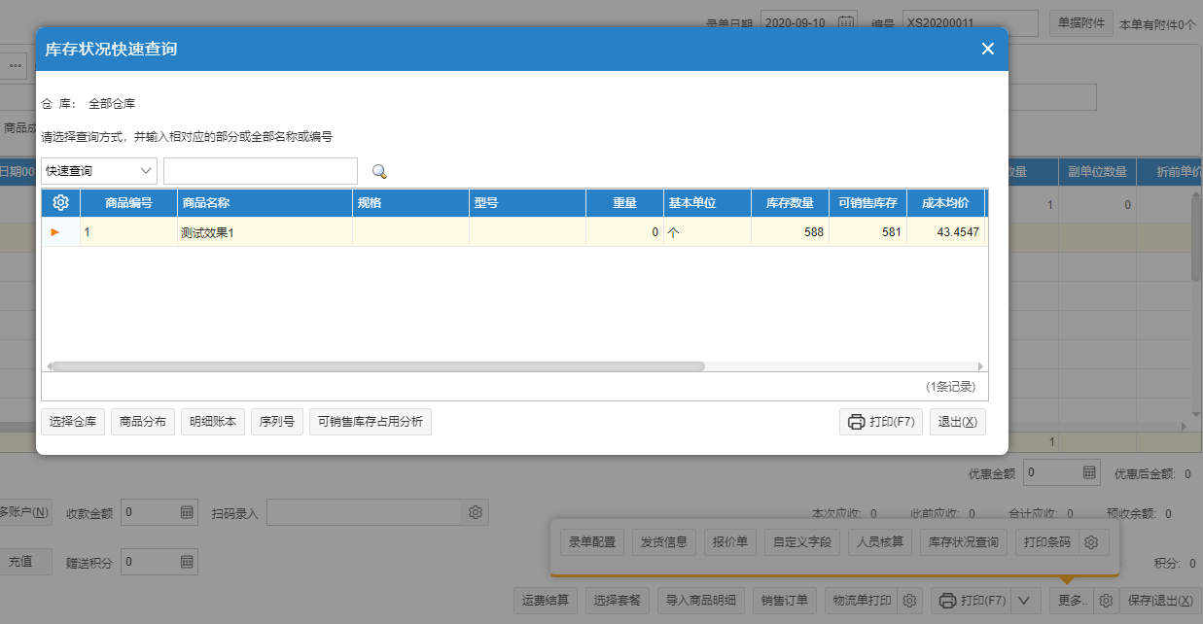The width and height of the screenshot is (1203, 624).
Task: Sort by 库存数量 column header
Action: click(790, 203)
